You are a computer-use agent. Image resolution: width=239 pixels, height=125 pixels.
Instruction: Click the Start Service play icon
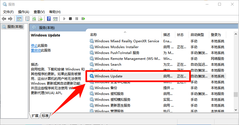[64, 19]
